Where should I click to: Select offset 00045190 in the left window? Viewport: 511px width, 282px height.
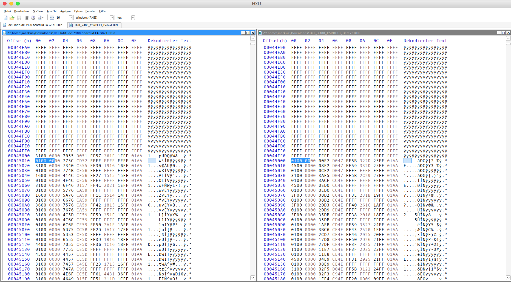(x=19, y=279)
